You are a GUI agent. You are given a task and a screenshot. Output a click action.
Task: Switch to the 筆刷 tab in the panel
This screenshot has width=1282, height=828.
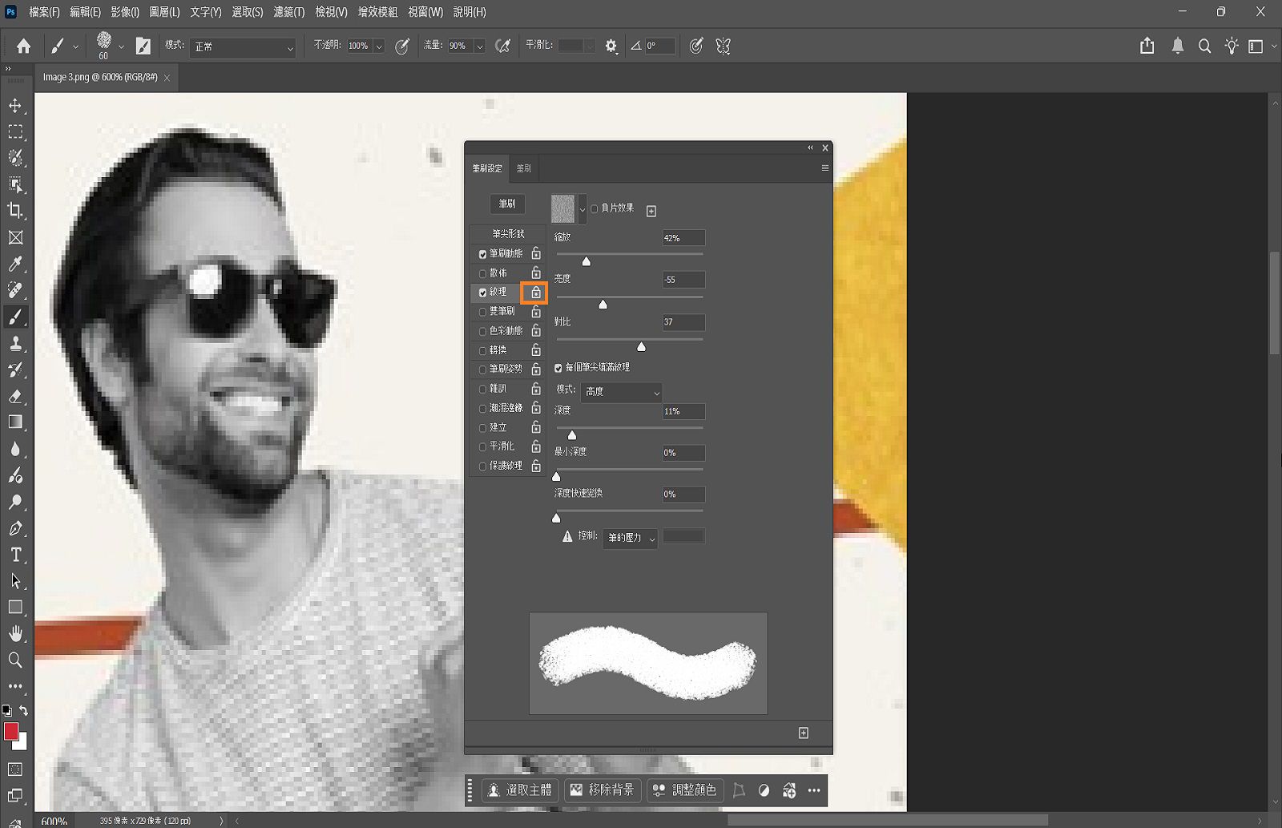coord(524,168)
